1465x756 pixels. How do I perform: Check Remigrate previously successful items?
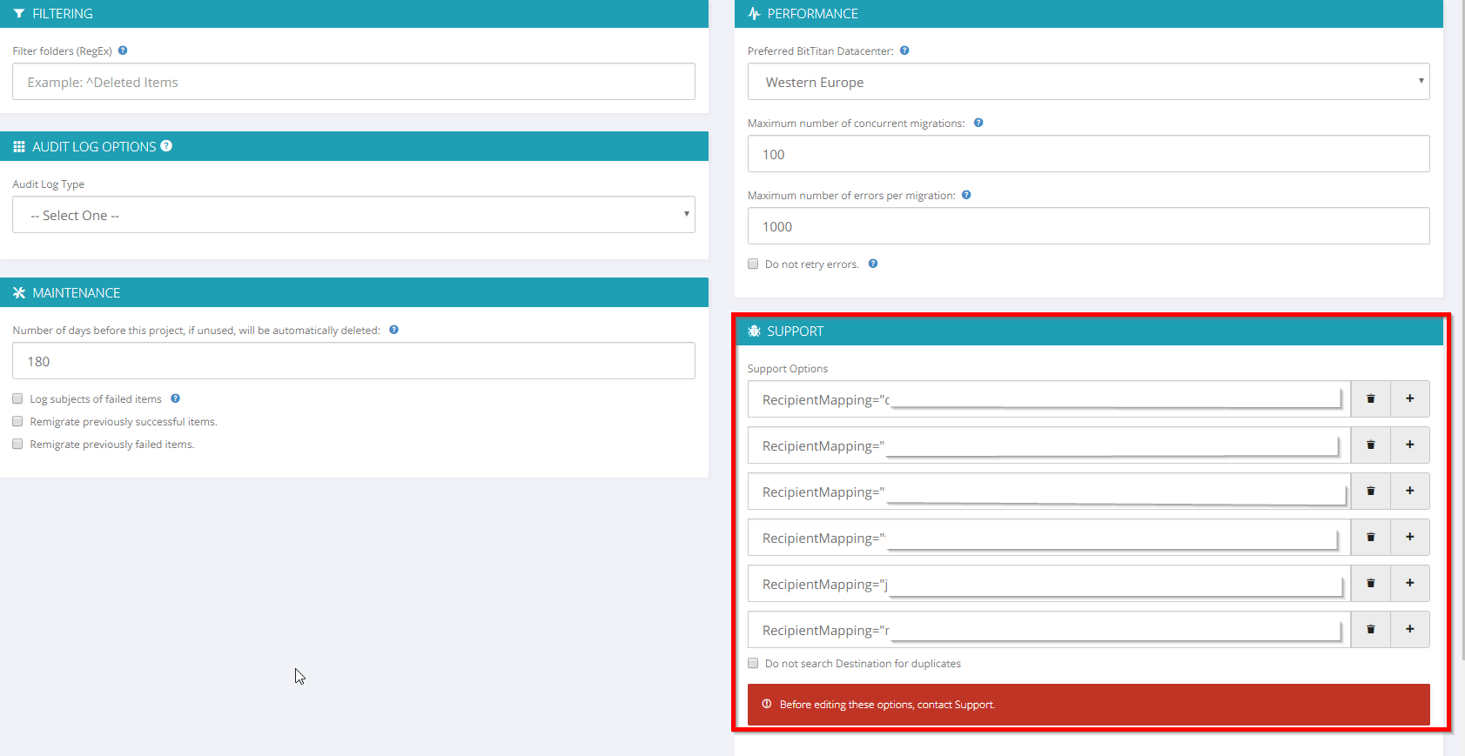[17, 421]
